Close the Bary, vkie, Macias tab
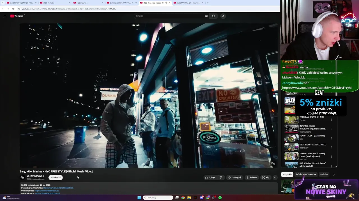Image resolution: width=359 pixels, height=201 pixels. [x=169, y=3]
